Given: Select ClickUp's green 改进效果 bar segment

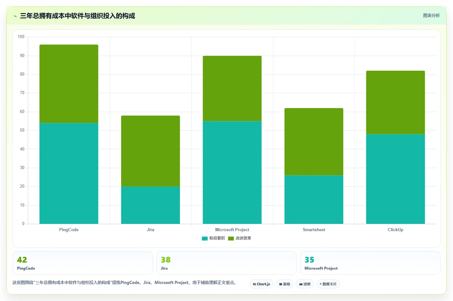Looking at the screenshot, I should tap(395, 102).
